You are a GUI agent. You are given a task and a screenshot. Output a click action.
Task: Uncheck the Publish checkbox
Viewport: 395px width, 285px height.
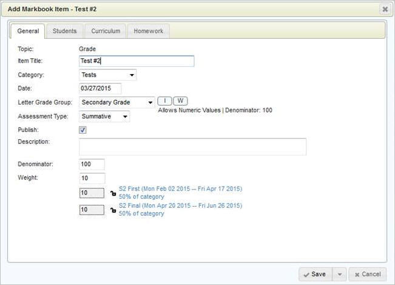coord(83,130)
